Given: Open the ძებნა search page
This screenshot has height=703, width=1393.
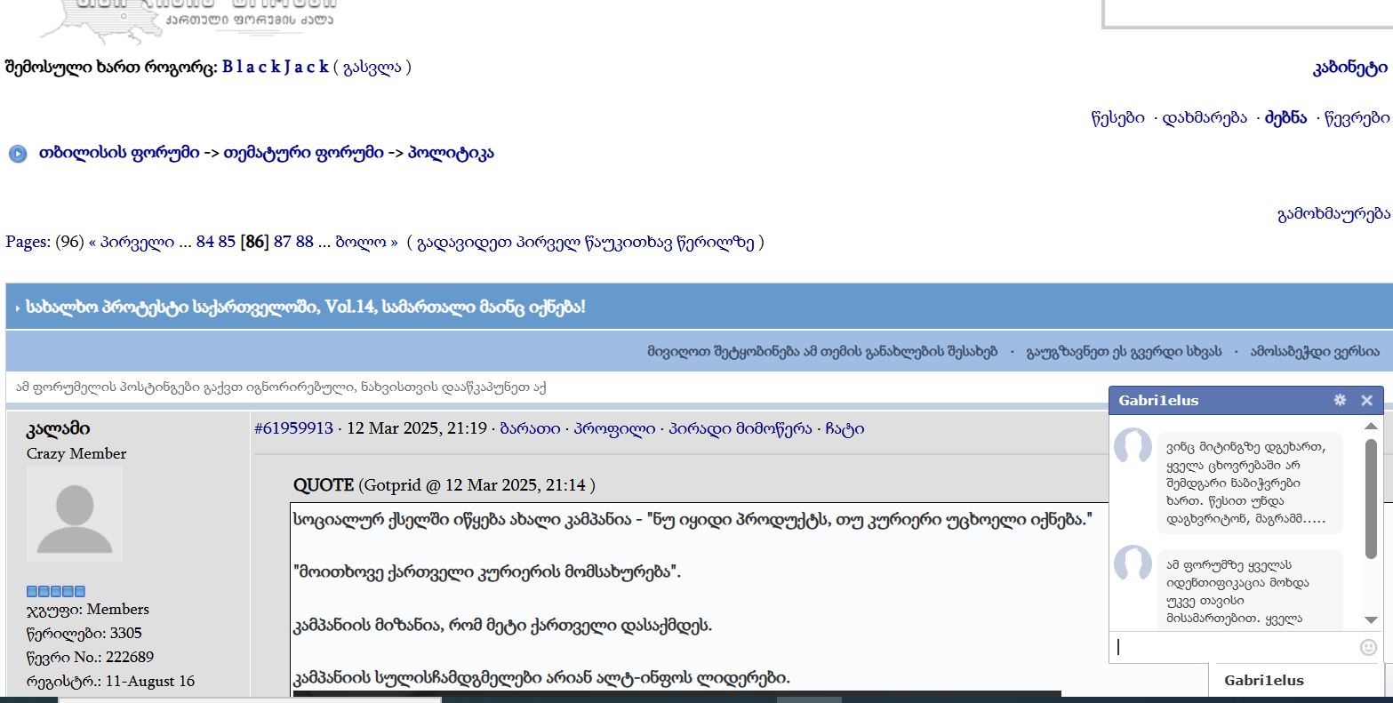Looking at the screenshot, I should [1286, 117].
